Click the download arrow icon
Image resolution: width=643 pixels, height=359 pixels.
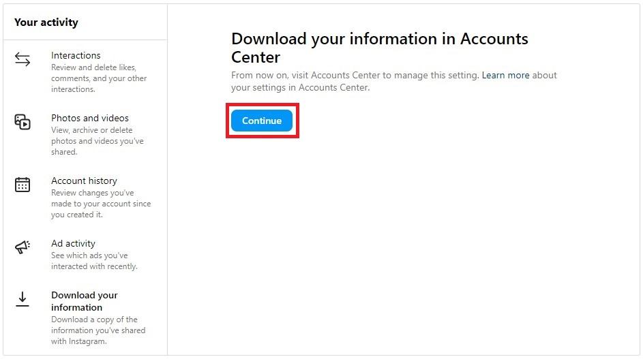click(23, 299)
